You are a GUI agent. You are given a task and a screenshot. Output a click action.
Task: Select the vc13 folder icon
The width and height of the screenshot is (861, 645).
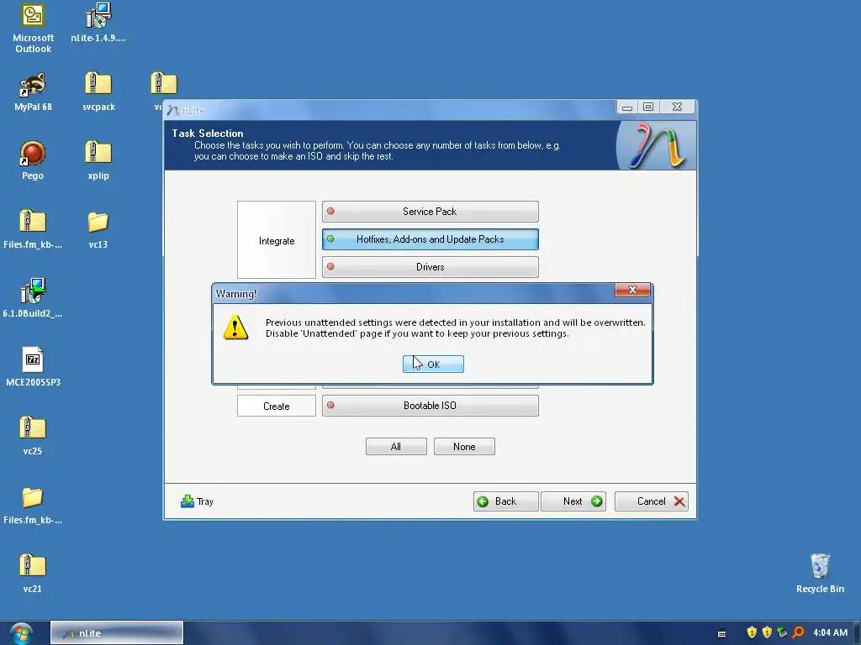(x=98, y=229)
